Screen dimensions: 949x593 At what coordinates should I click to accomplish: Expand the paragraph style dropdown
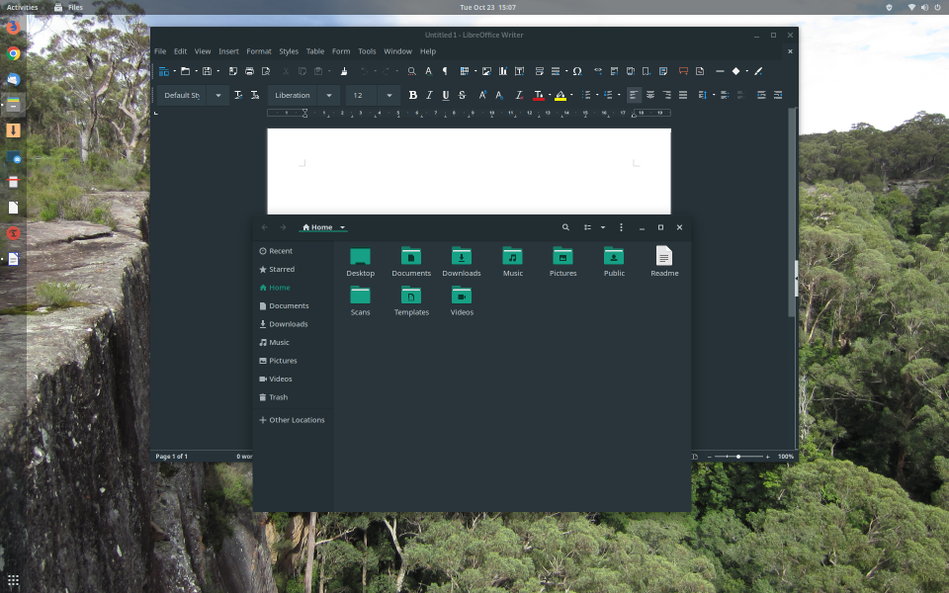(217, 96)
